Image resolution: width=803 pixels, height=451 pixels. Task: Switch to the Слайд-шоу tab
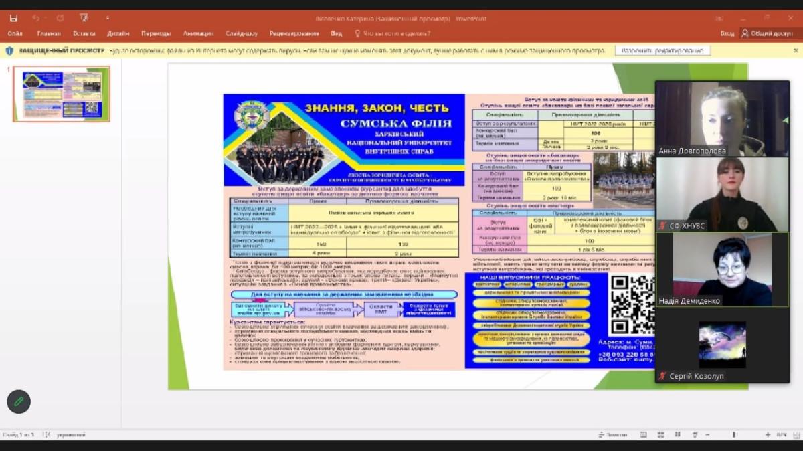tap(242, 33)
